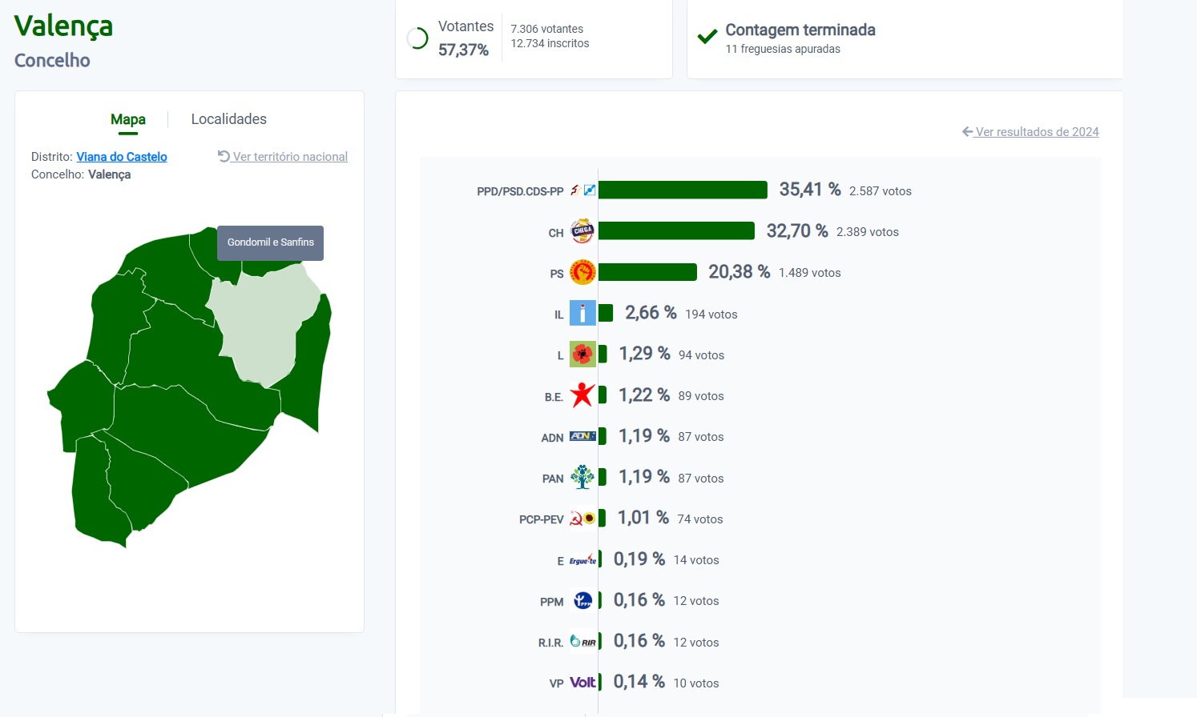
Task: Click the PPD/PSD.CDS-PP coalition logo
Action: [x=582, y=190]
